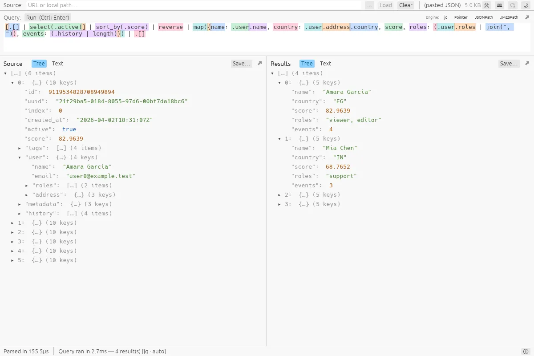The height and width of the screenshot is (356, 534).
Task: Expand Results item 3 (5 keys)
Action: (x=279, y=204)
